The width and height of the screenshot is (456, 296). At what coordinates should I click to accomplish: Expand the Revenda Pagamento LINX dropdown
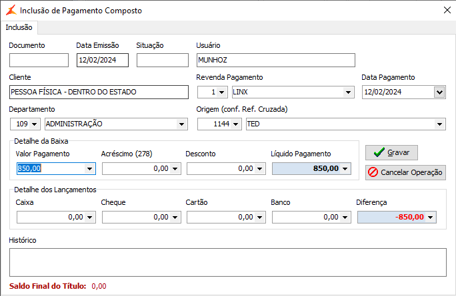pos(348,92)
